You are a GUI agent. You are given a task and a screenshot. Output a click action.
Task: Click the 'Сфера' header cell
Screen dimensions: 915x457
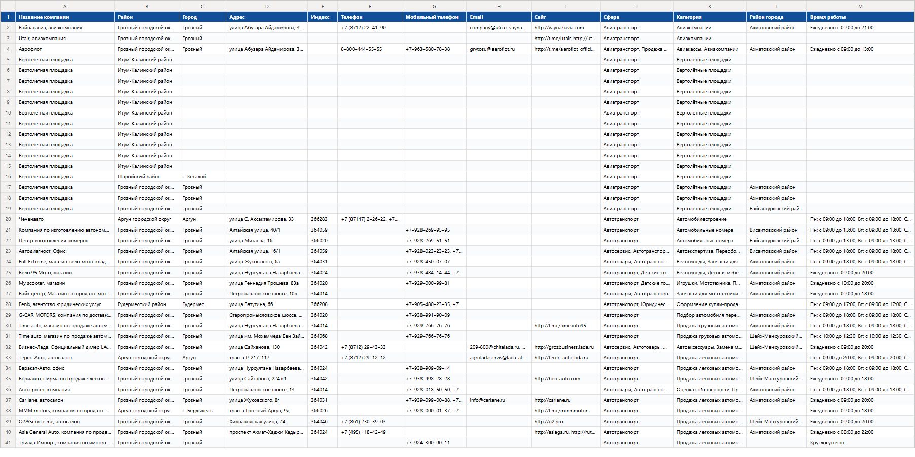(x=637, y=17)
